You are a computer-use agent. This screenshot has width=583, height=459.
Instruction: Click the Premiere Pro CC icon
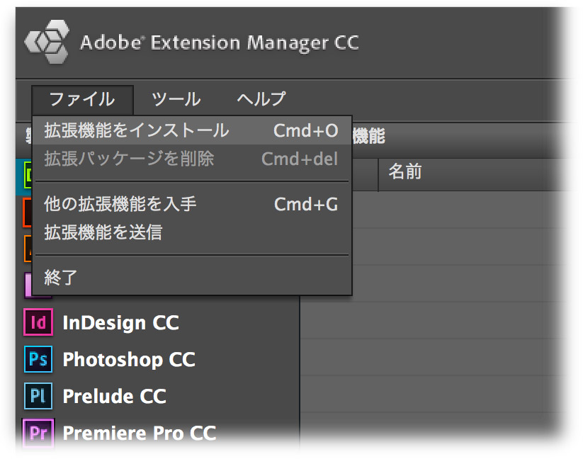(x=38, y=433)
